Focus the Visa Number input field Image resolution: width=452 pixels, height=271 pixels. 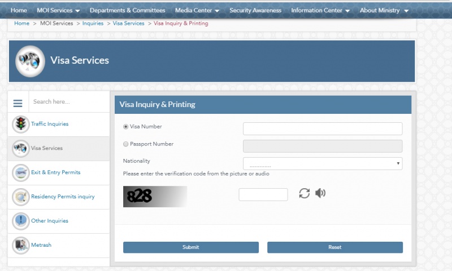tap(323, 129)
